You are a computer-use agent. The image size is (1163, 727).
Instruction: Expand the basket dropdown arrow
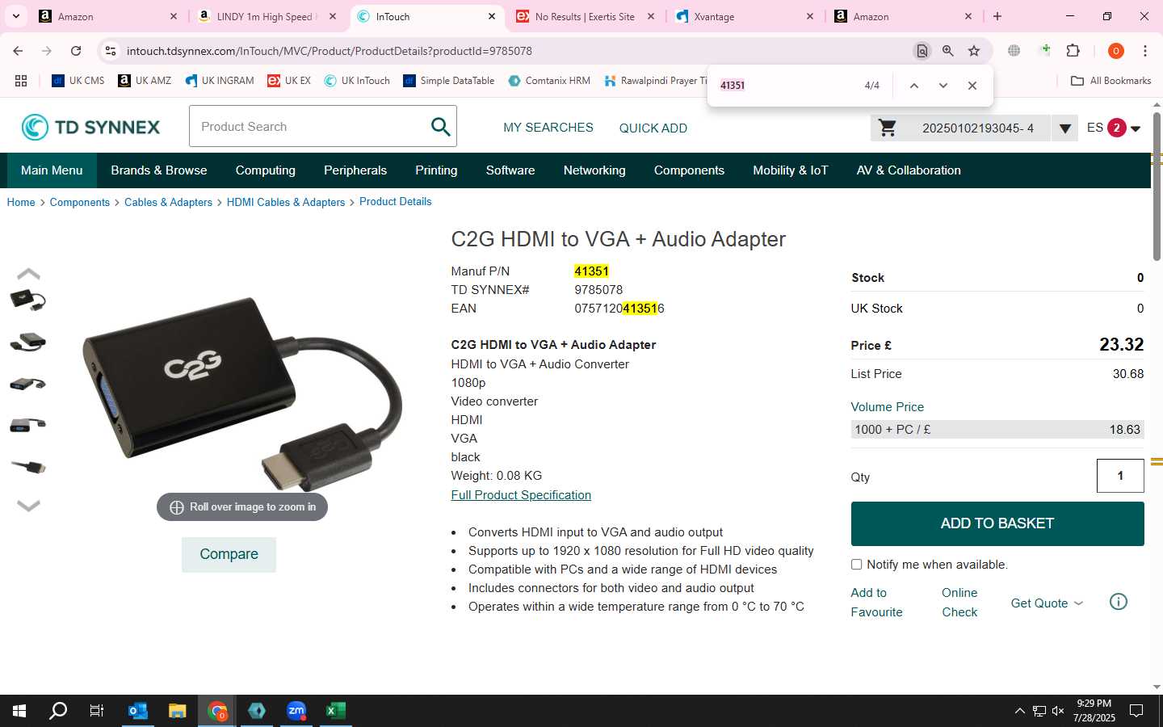1065,128
